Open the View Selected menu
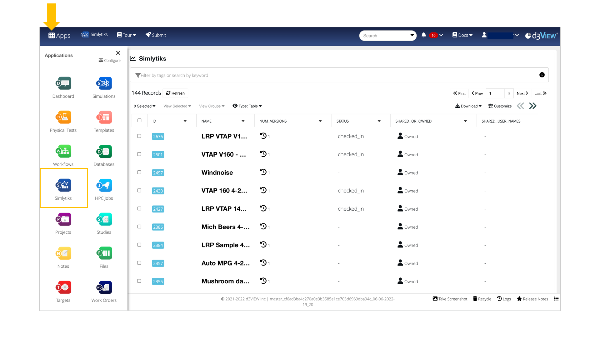The height and width of the screenshot is (337, 600). (x=177, y=106)
